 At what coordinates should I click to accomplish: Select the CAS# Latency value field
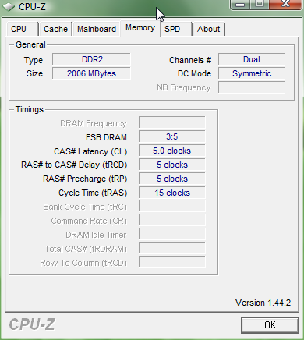click(172, 151)
